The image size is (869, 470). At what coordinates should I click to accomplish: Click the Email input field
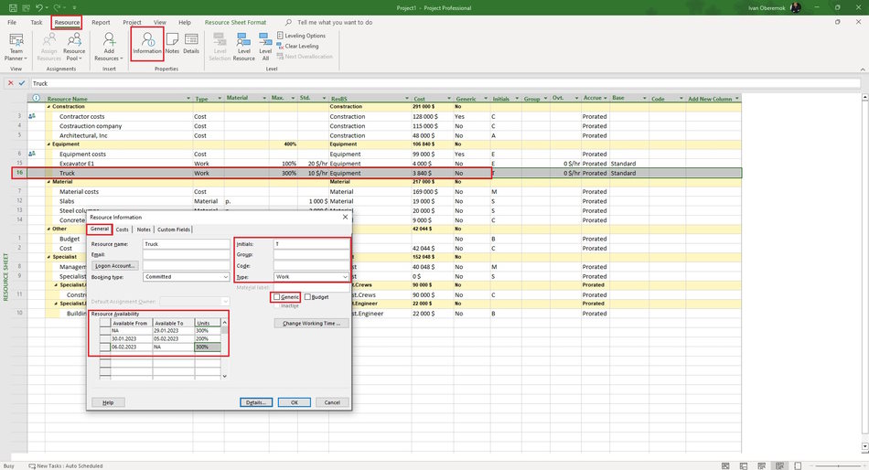coord(187,254)
